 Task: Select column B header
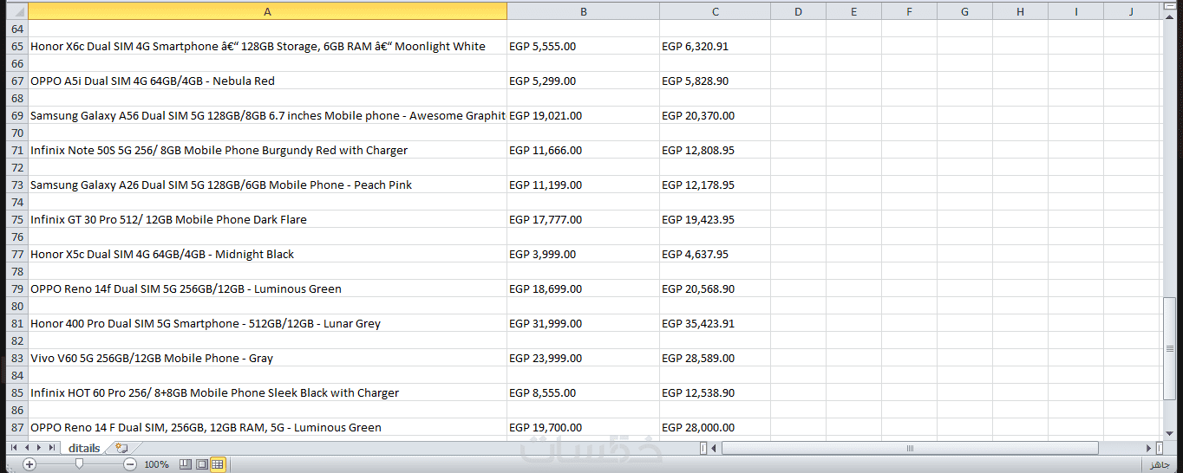(x=583, y=11)
